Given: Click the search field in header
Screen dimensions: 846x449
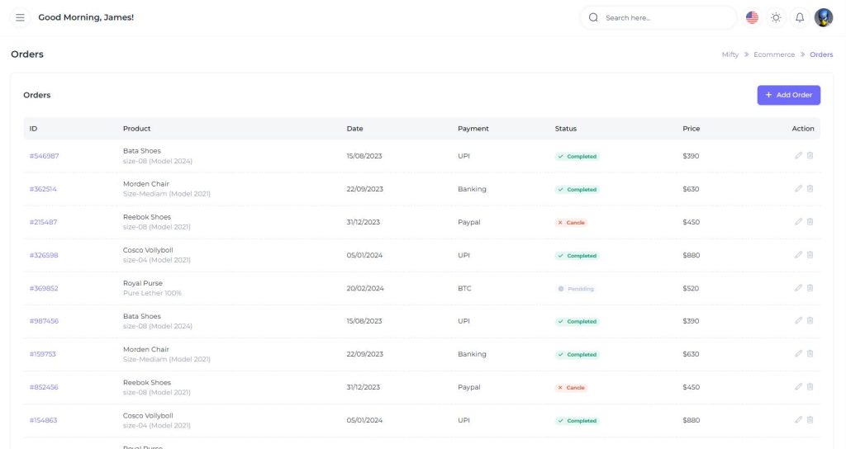Looking at the screenshot, I should pos(665,17).
